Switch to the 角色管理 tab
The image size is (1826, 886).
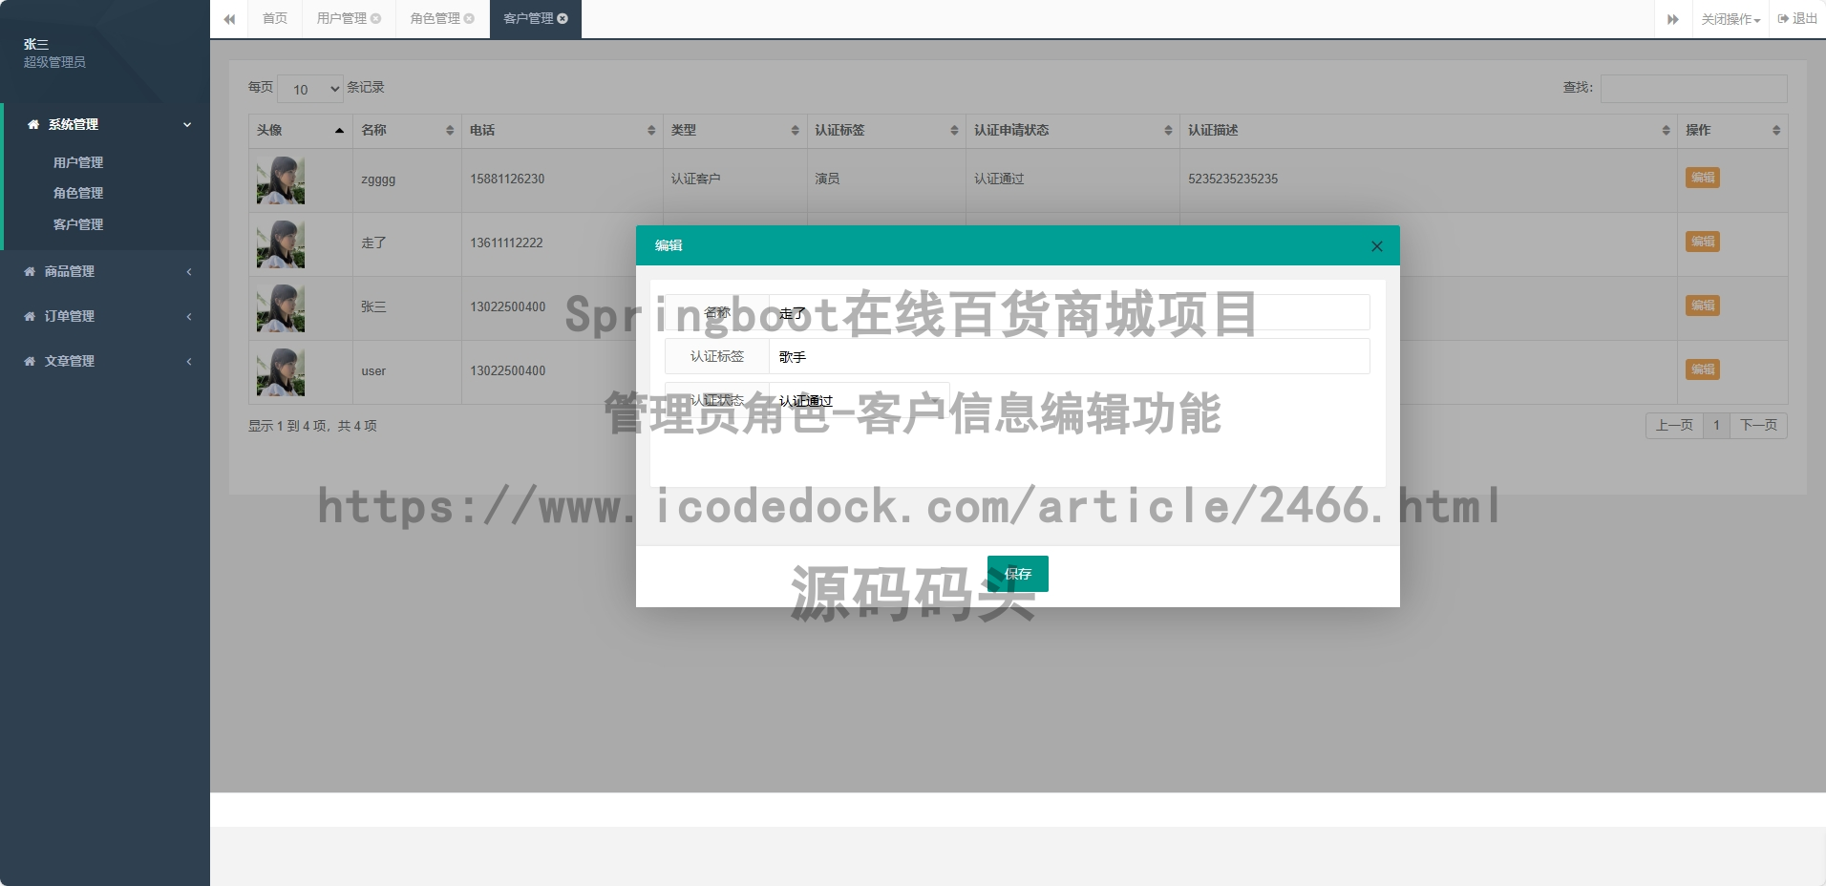pyautogui.click(x=435, y=18)
